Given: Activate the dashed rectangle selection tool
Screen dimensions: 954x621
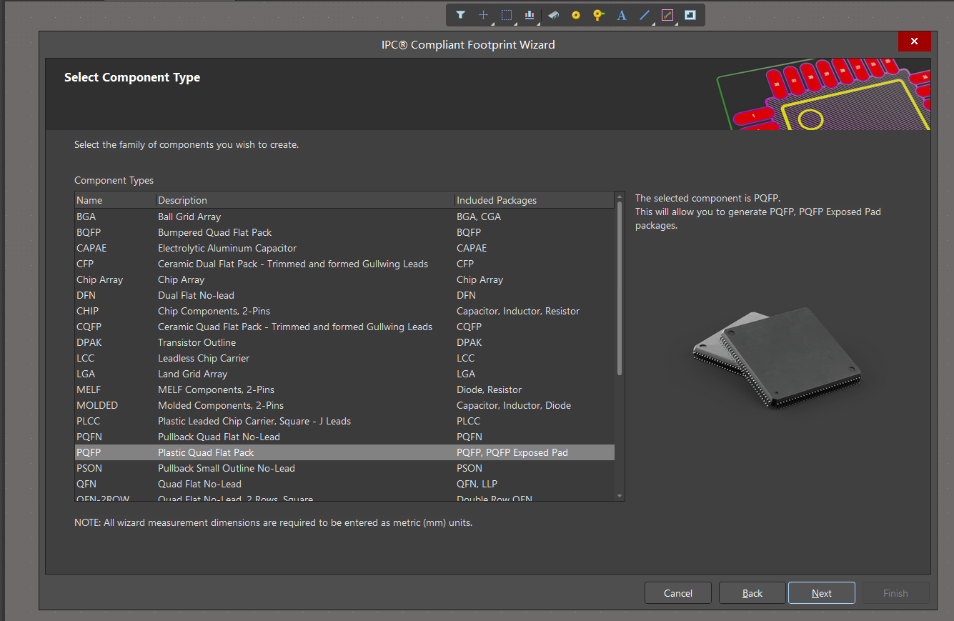Looking at the screenshot, I should (x=507, y=15).
